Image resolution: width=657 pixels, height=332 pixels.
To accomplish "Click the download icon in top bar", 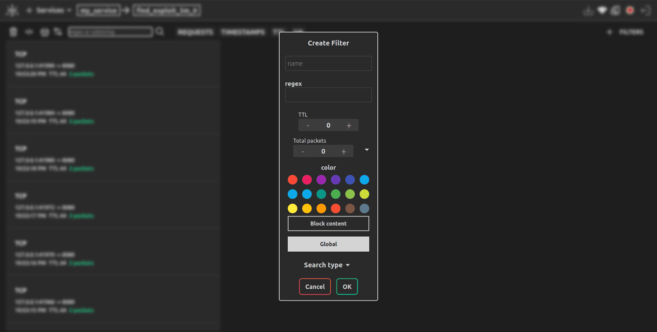I will [x=588, y=11].
